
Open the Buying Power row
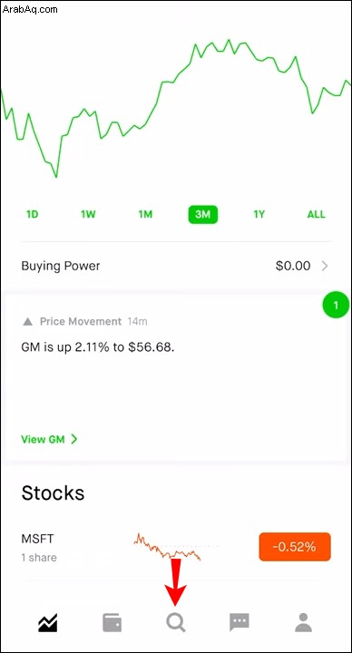[x=176, y=266]
